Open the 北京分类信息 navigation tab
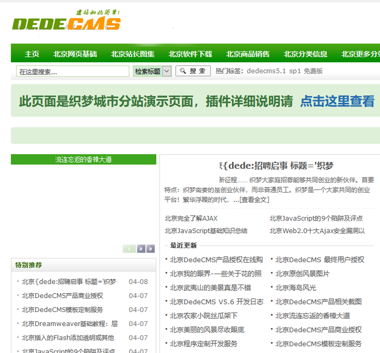Image resolution: width=380 pixels, height=353 pixels. click(x=305, y=54)
